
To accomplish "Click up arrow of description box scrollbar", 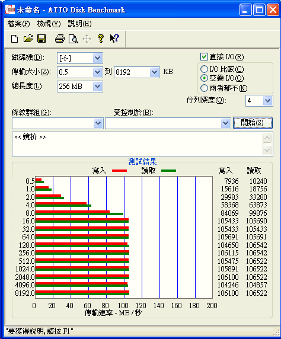I will tap(267, 137).
